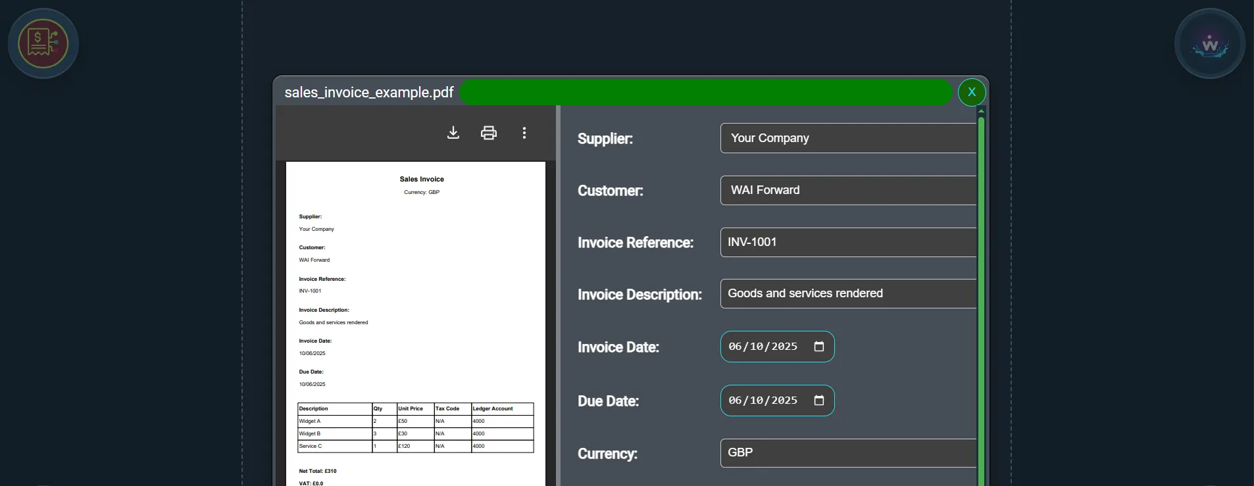Focus the Invoice Description field

(848, 293)
